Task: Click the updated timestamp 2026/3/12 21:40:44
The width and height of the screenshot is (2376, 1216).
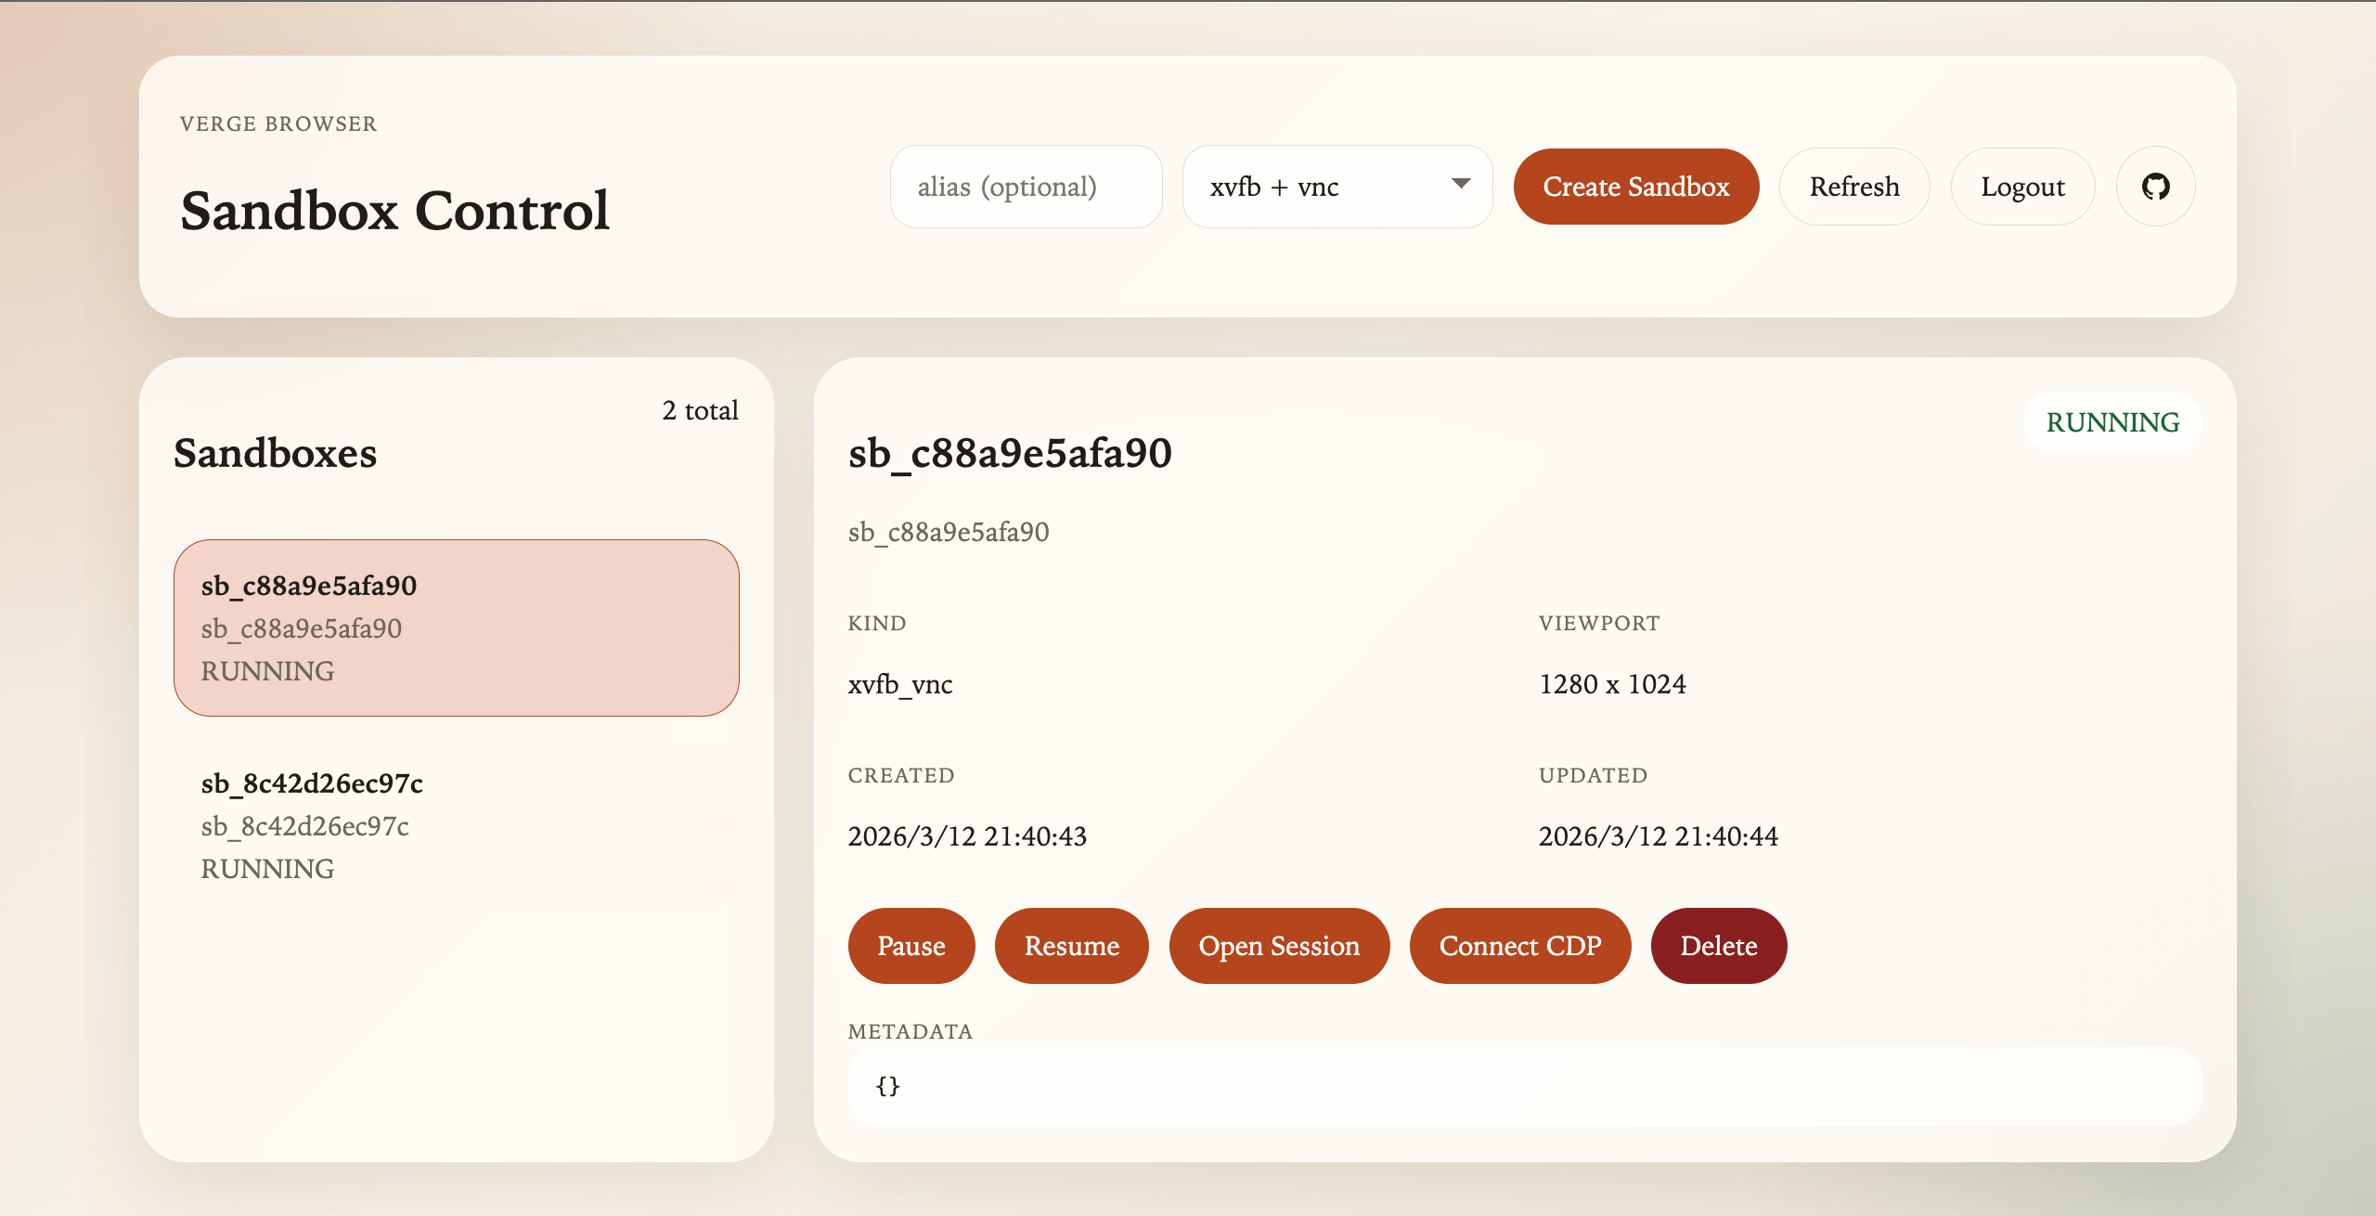Action: click(1659, 836)
